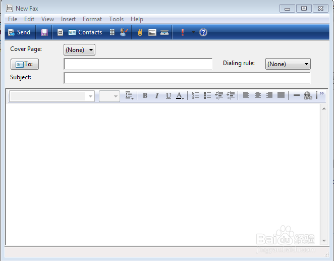The image size is (334, 261).
Task: Open the font name combo box
Action: coord(52,96)
